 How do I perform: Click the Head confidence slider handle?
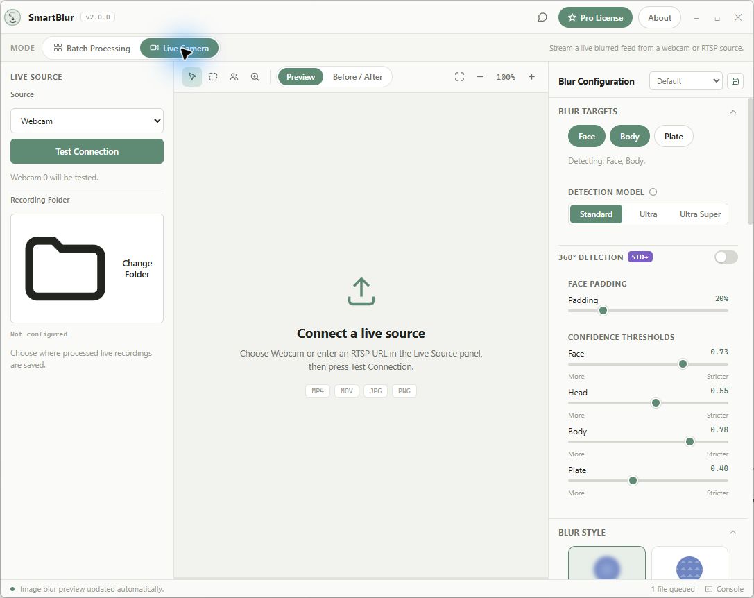click(x=656, y=402)
